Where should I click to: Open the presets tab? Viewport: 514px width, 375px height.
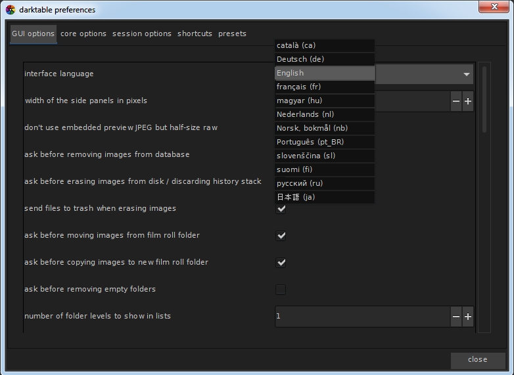pyautogui.click(x=232, y=33)
